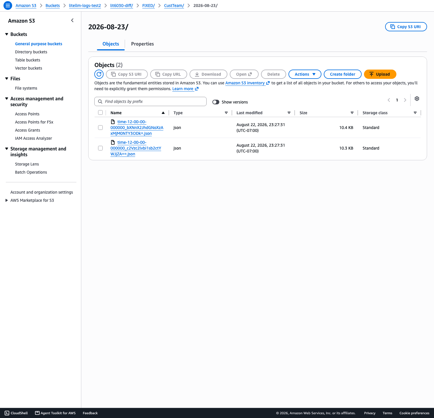Image resolution: width=434 pixels, height=418 pixels.
Task: Click the Copy S3 URI header button
Action: click(406, 27)
